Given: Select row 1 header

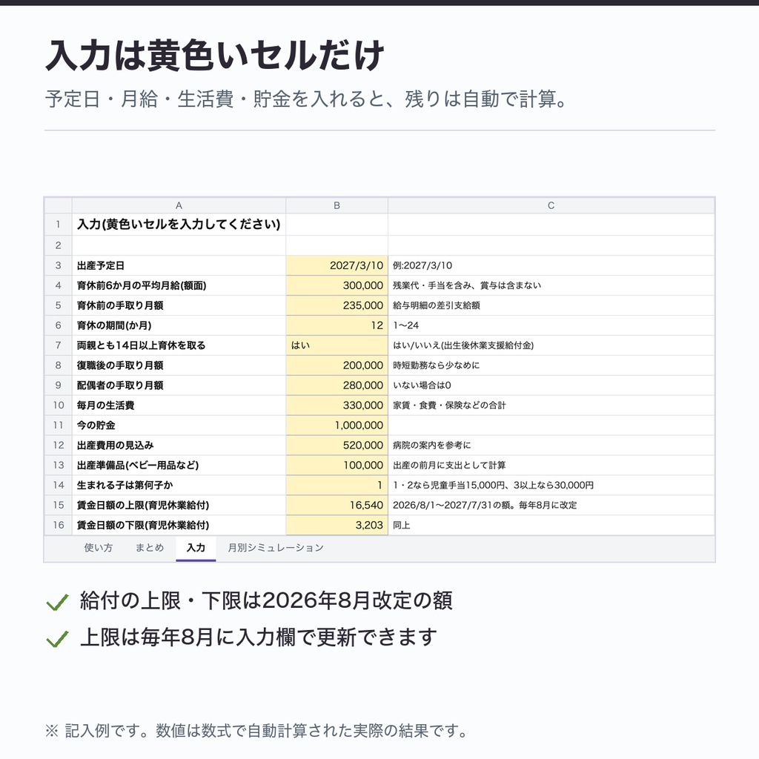Looking at the screenshot, I should coord(58,224).
